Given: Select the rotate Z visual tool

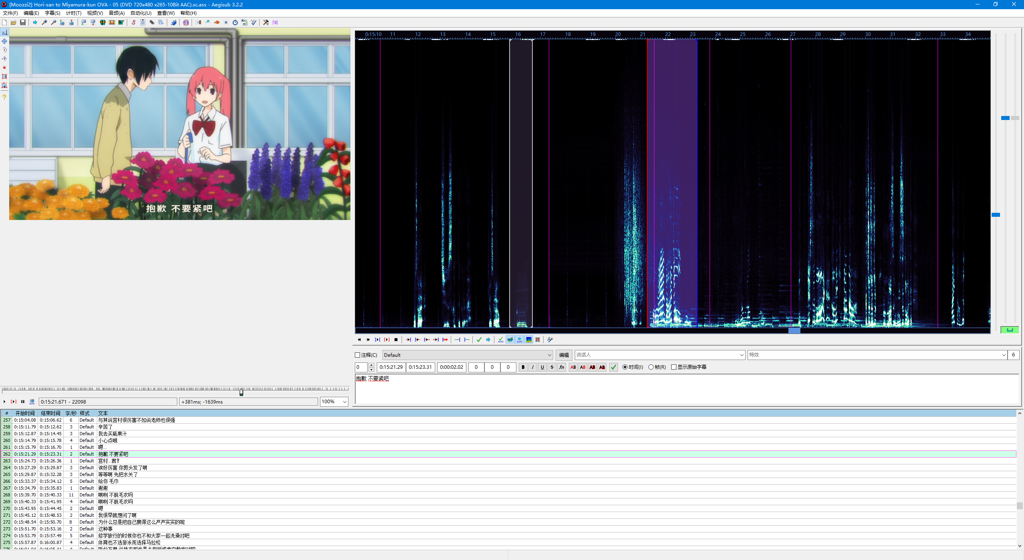Looking at the screenshot, I should (x=4, y=50).
